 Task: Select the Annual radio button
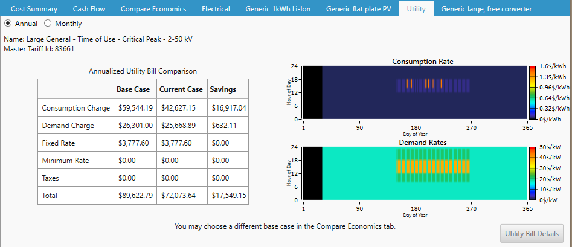8,24
